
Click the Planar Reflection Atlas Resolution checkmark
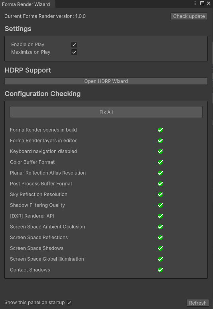point(160,173)
